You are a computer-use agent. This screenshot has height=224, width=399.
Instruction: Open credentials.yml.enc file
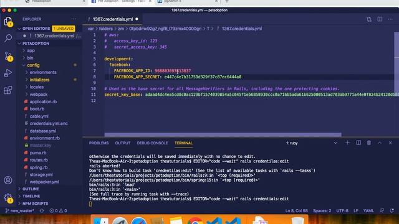(49, 123)
